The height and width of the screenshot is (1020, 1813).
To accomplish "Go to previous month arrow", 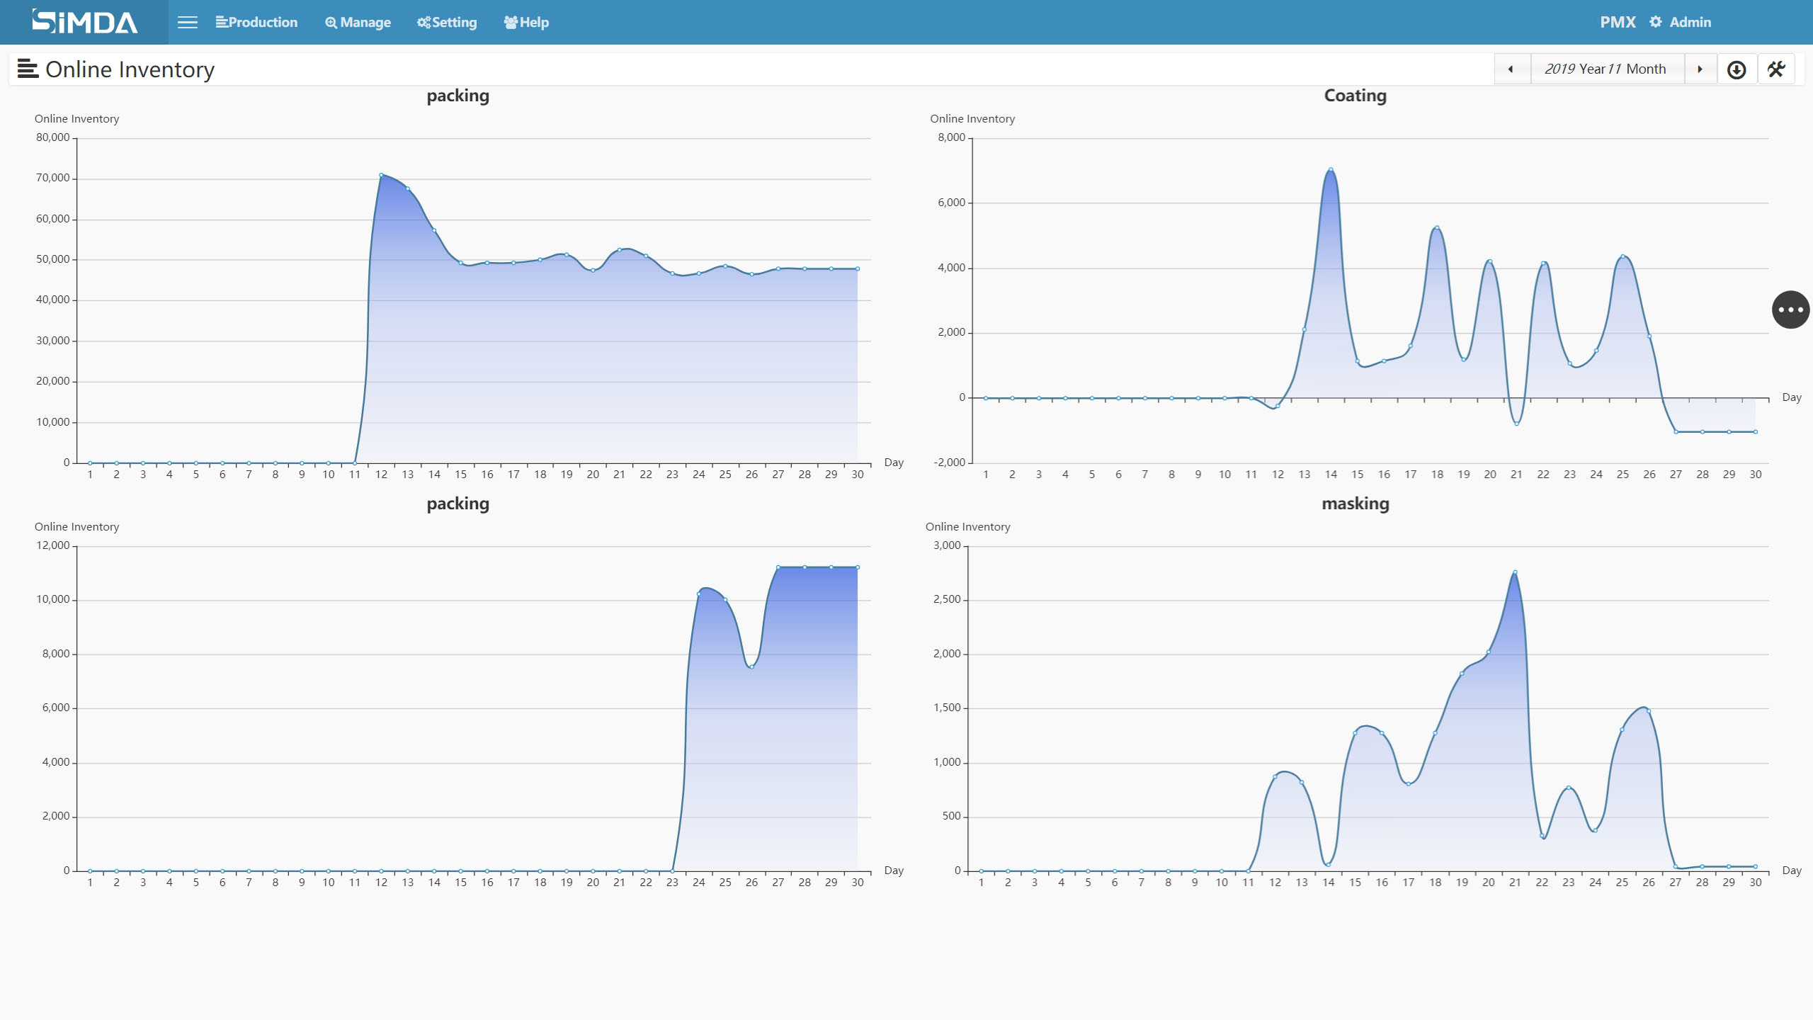I will (x=1511, y=69).
